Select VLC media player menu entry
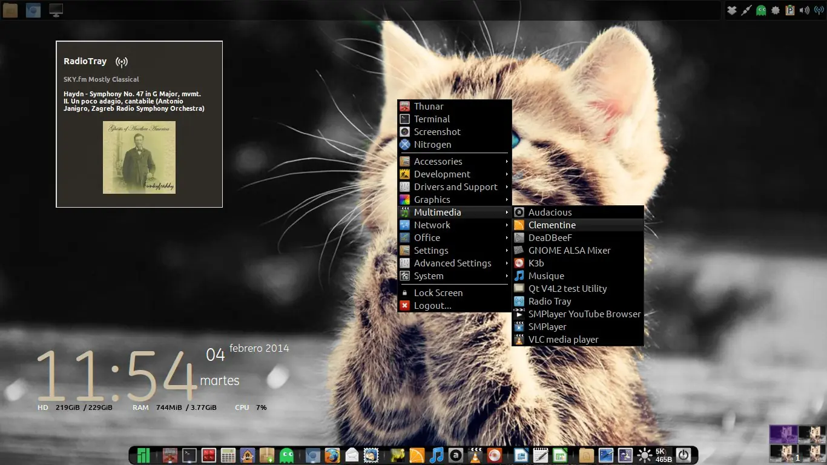Image resolution: width=827 pixels, height=465 pixels. 563,340
